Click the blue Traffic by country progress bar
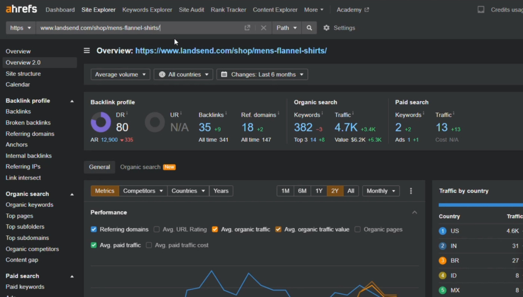This screenshot has width=523, height=297. pyautogui.click(x=480, y=204)
